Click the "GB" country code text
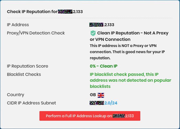180x129 pixels. (x=93, y=95)
